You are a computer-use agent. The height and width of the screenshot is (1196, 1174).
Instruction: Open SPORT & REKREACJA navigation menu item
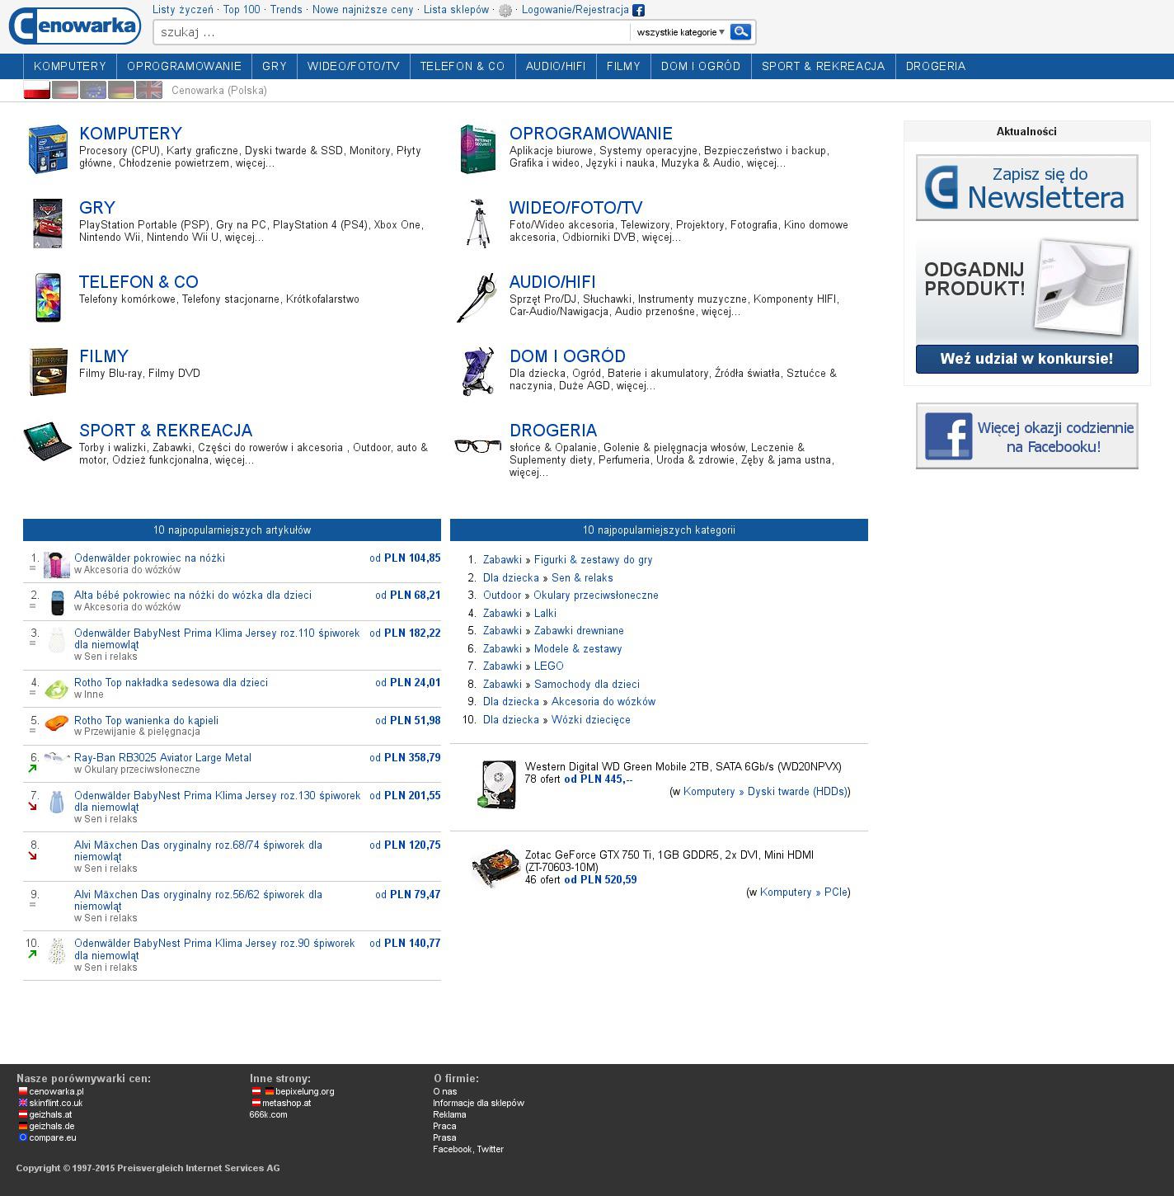823,66
